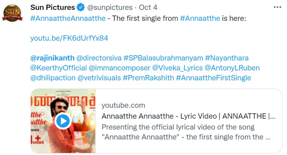The image size is (287, 155).
Task: Open the tweet's three-dot more menu
Action: pos(277,8)
